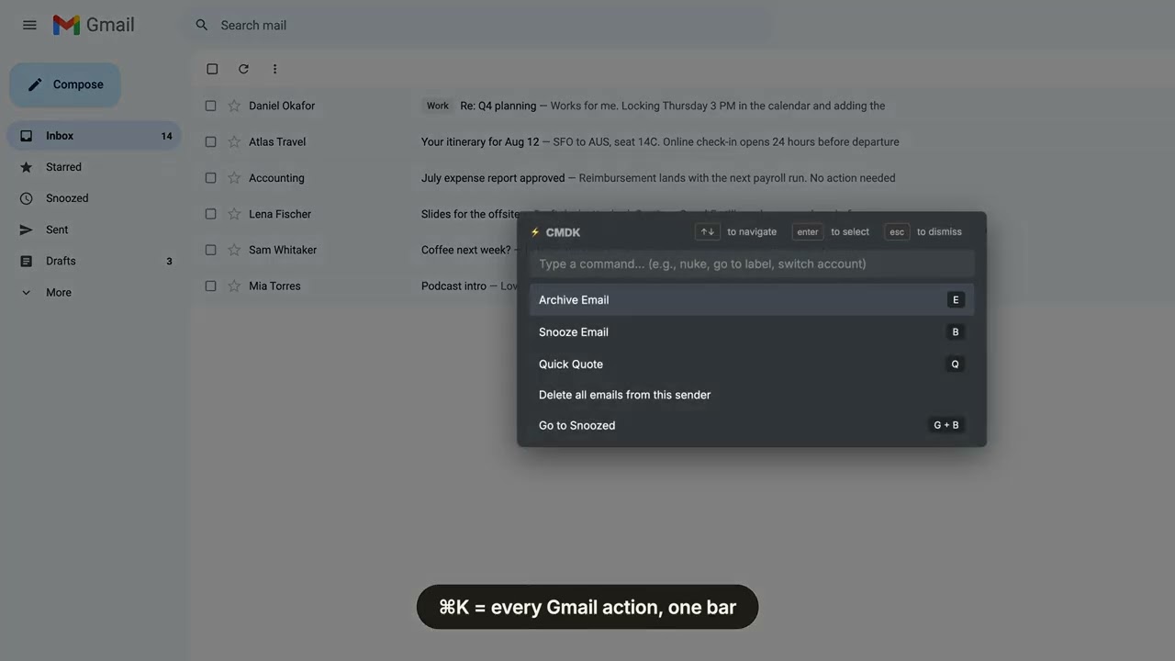Screen dimensions: 1175x661
Task: Click the esc key hint
Action: click(897, 232)
